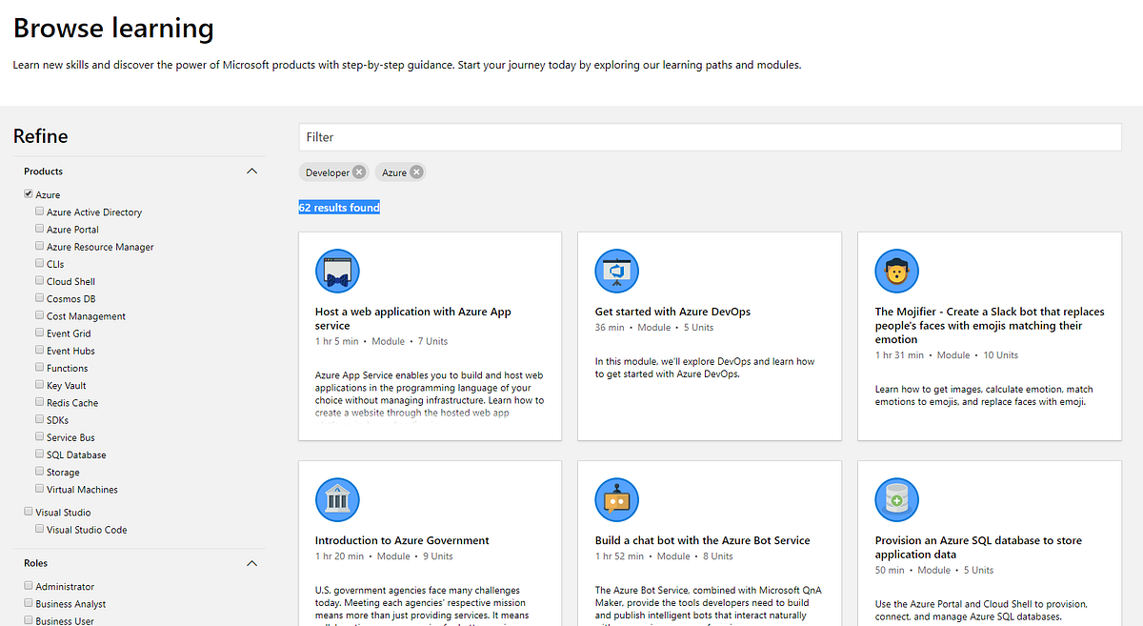
Task: Collapse the Roles section
Action: click(251, 563)
